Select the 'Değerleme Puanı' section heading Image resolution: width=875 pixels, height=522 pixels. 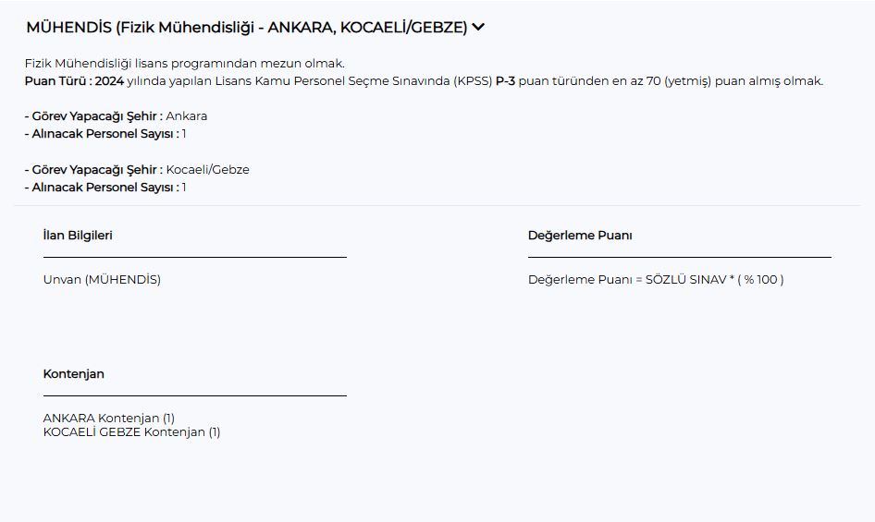pos(580,236)
